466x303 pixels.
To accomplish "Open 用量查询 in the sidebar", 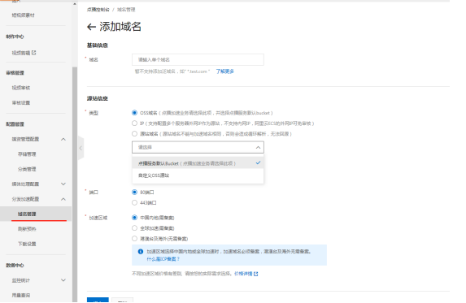I will click(x=21, y=295).
